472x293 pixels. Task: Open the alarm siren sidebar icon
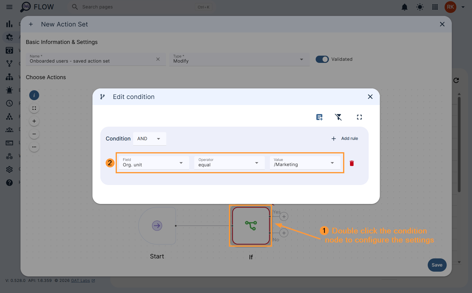tap(9, 90)
